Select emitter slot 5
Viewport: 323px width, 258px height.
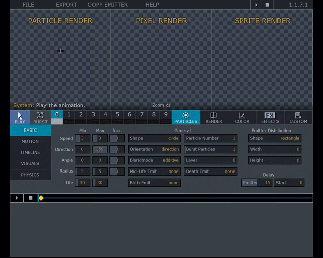click(117, 115)
